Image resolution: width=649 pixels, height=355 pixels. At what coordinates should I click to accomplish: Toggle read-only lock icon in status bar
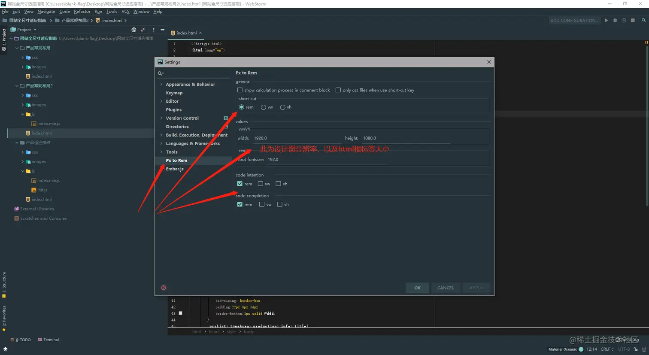636,349
